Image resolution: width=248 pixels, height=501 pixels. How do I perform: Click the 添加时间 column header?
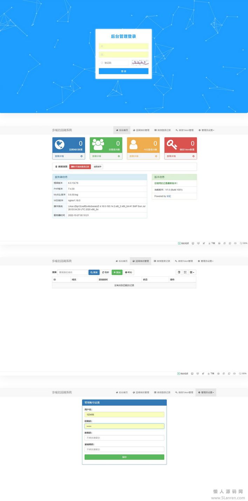click(120, 280)
